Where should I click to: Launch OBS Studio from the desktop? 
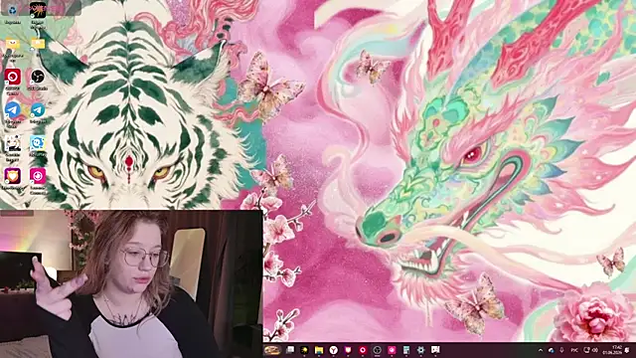(x=38, y=80)
